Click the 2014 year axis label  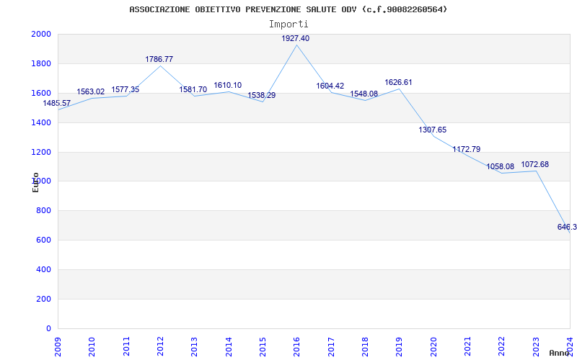229,347
